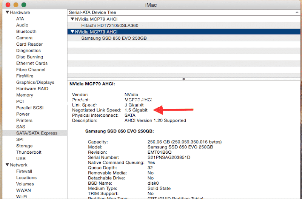
Task: Open USB information
Action: [21, 159]
